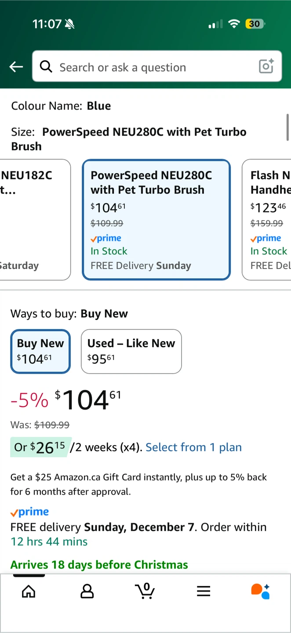Tap the $26.15 instalment price badge
This screenshot has width=291, height=633.
pos(40,447)
